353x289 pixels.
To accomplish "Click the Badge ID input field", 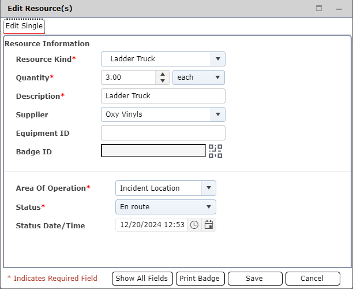I will [x=153, y=151].
